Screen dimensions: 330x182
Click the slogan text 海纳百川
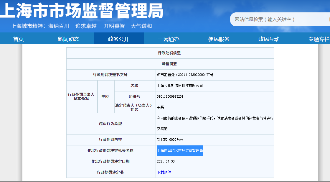tap(59, 26)
